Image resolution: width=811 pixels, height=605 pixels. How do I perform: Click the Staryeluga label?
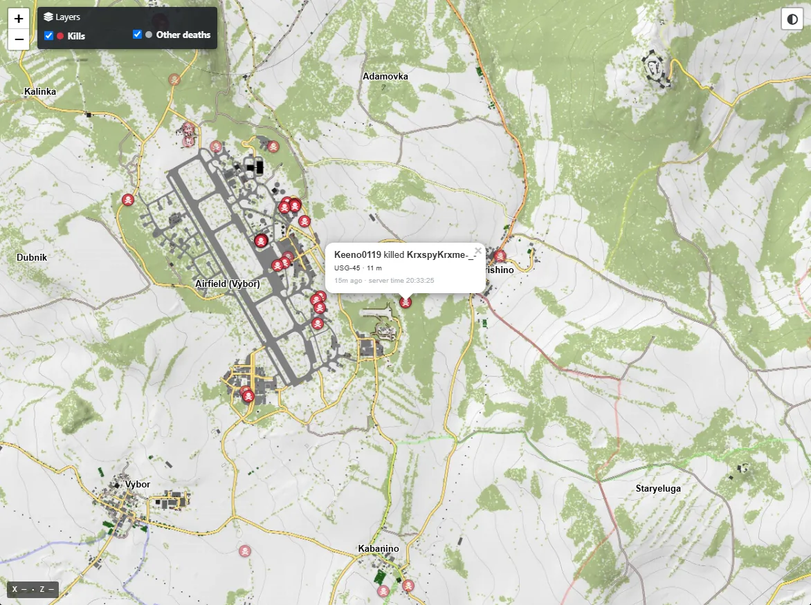[658, 488]
